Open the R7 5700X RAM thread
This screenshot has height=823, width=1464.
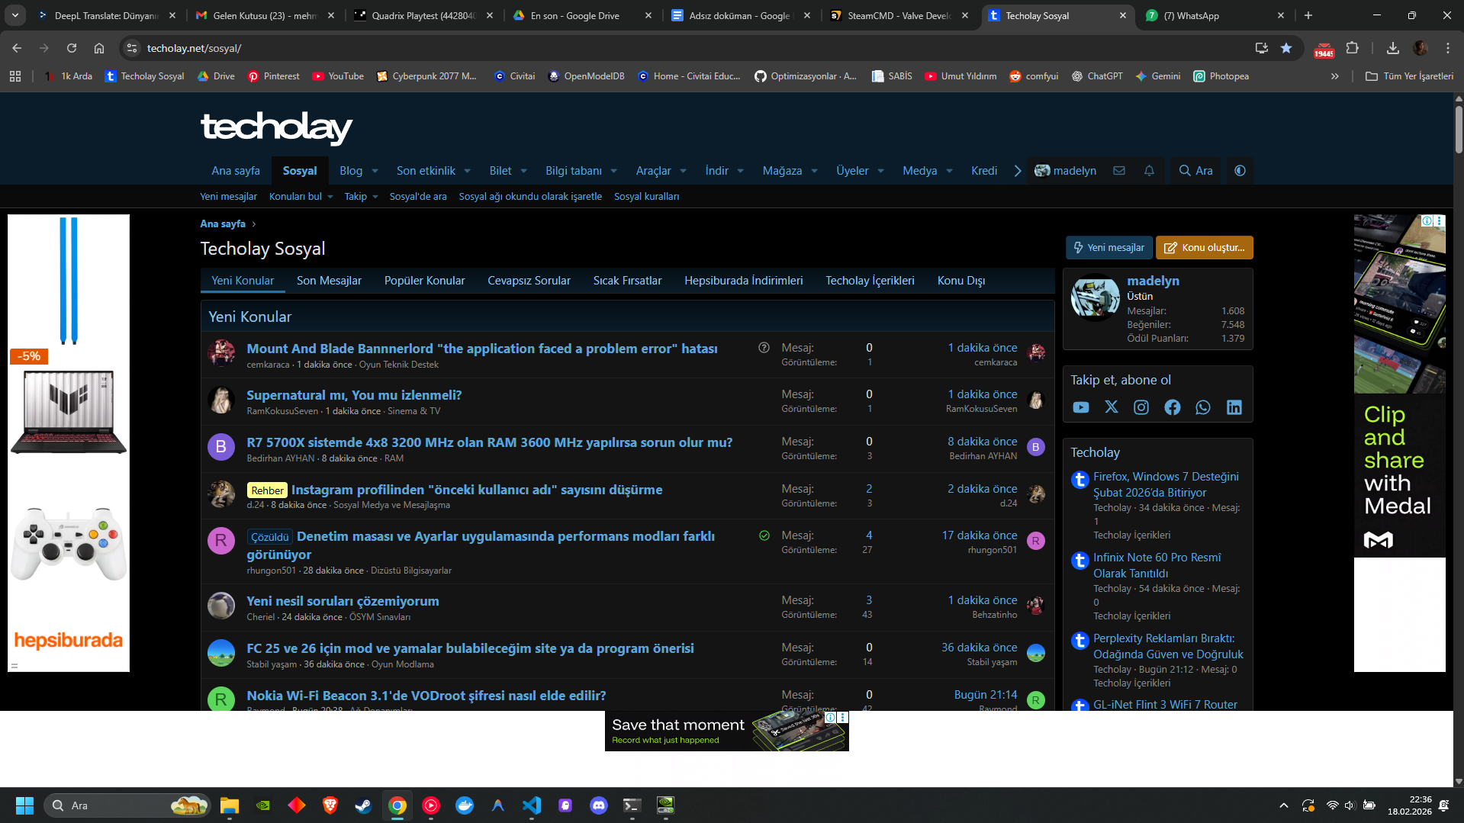[x=490, y=442]
